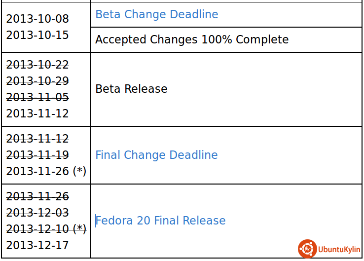The width and height of the screenshot is (364, 261).
Task: Open the Beta Change Deadline link
Action: coord(156,14)
